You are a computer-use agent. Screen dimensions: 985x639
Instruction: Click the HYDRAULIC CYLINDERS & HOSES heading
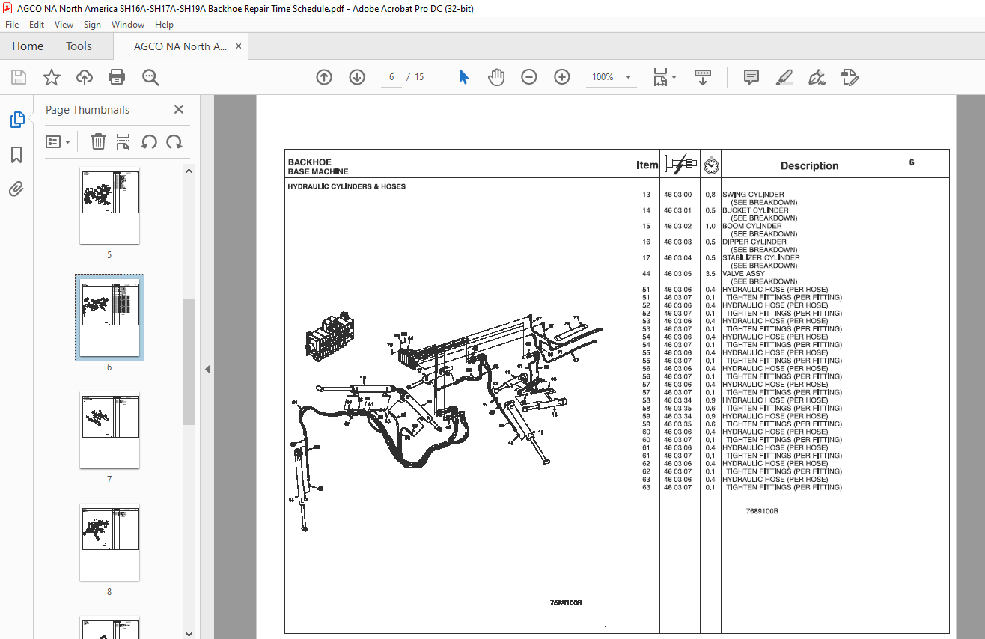click(347, 186)
